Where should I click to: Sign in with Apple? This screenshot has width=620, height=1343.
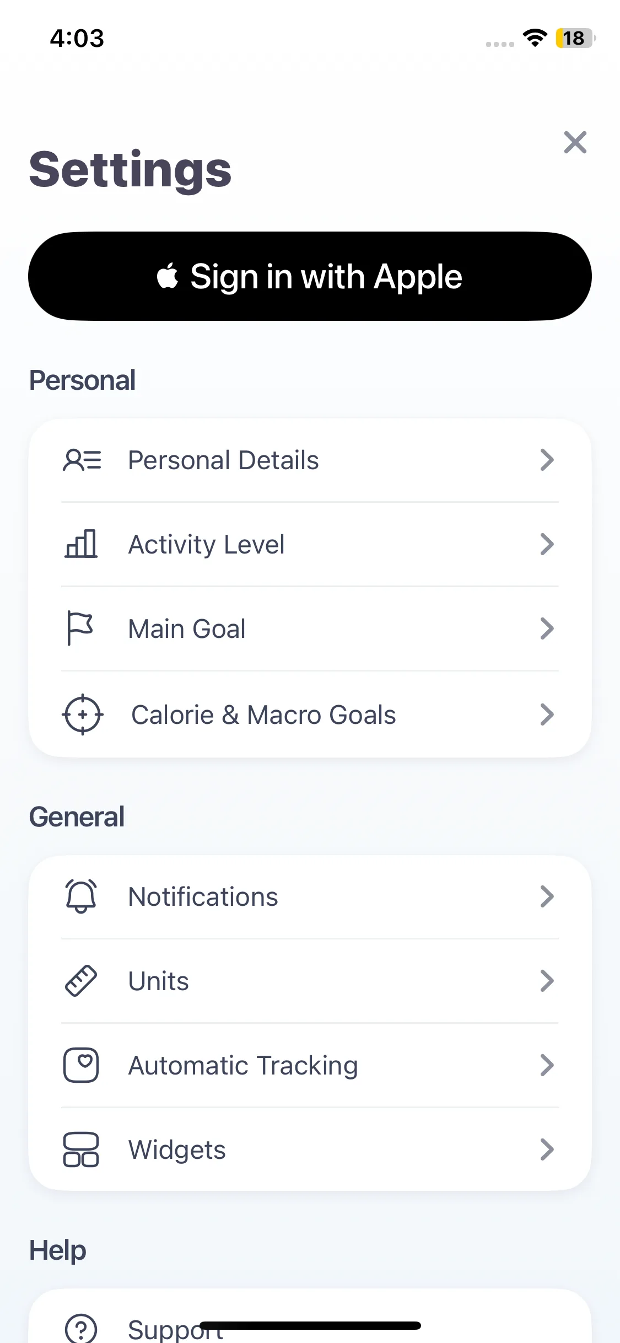pyautogui.click(x=310, y=276)
